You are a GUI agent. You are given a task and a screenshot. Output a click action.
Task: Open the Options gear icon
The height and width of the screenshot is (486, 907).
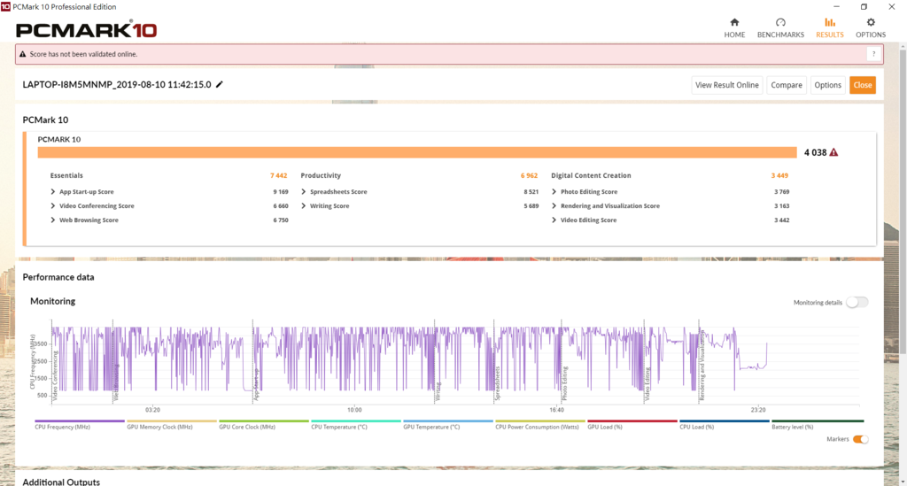pyautogui.click(x=871, y=22)
